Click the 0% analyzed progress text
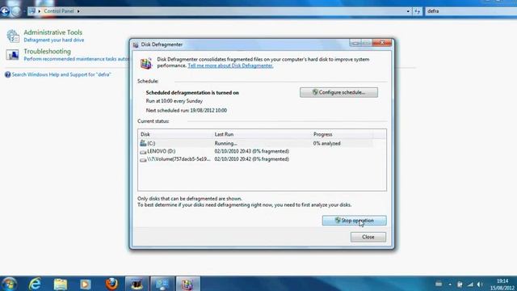Screen dimensions: 517x291 (x=326, y=144)
